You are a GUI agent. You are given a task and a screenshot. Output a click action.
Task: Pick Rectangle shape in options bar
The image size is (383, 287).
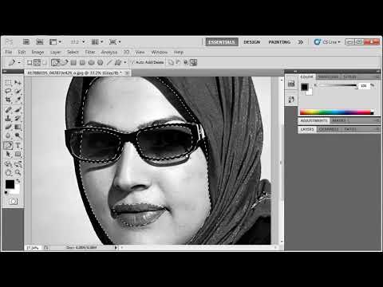tap(73, 62)
